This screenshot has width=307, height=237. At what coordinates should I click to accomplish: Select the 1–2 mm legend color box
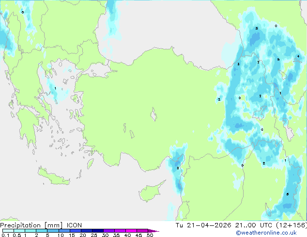pyautogui.click(x=31, y=231)
